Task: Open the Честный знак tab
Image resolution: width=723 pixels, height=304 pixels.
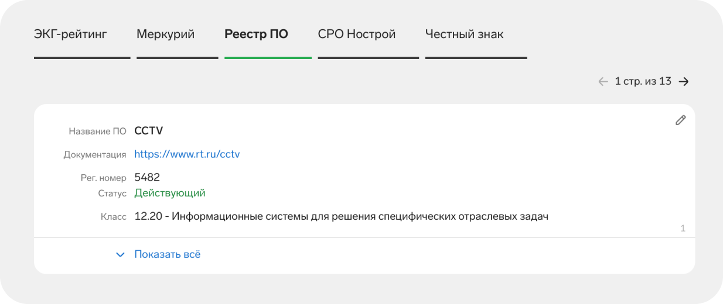Action: click(464, 34)
